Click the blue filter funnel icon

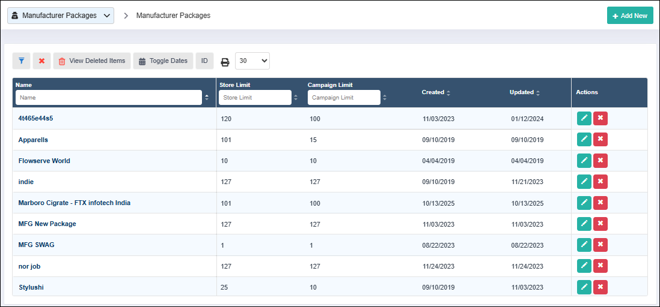(x=21, y=61)
